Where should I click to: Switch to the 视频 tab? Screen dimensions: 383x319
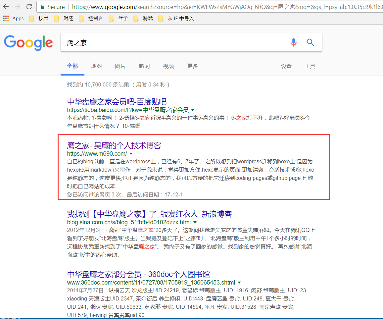[168, 66]
